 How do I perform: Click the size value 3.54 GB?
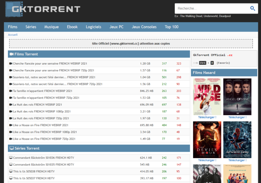tap(145, 132)
